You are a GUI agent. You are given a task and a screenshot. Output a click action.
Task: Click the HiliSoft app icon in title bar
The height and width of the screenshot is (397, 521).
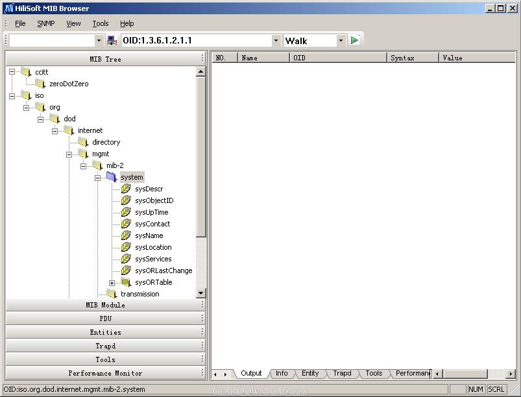8,8
